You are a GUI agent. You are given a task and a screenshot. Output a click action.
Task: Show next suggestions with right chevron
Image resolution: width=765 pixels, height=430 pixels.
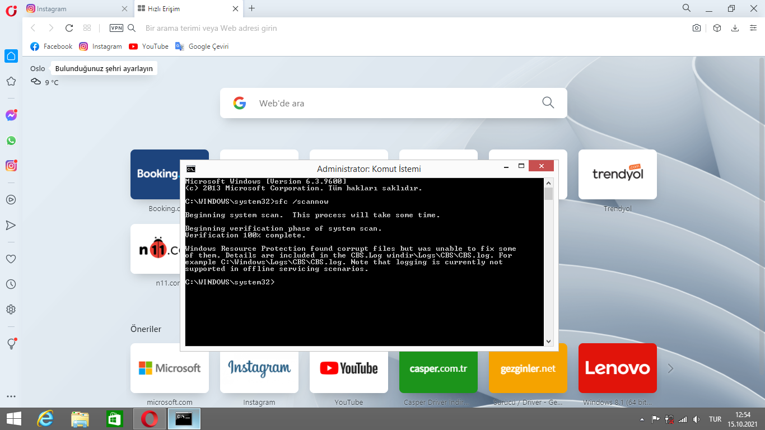671,368
